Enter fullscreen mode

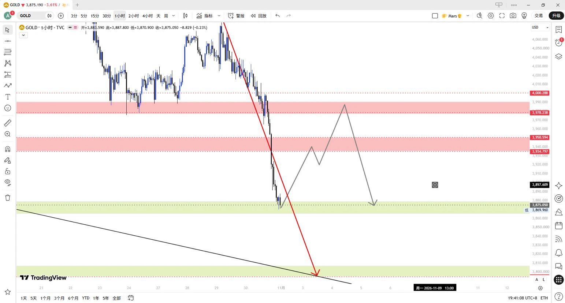(x=502, y=16)
